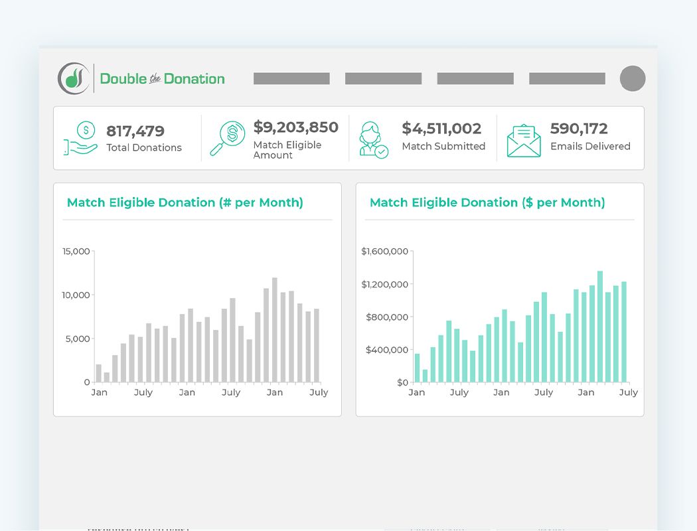Select the 817,479 total donations figure

(x=135, y=131)
